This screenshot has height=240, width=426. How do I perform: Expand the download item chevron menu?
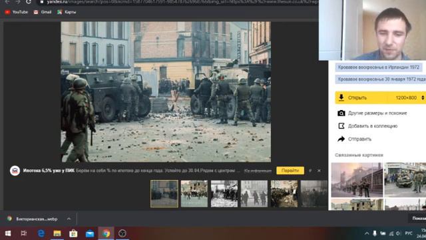69,219
